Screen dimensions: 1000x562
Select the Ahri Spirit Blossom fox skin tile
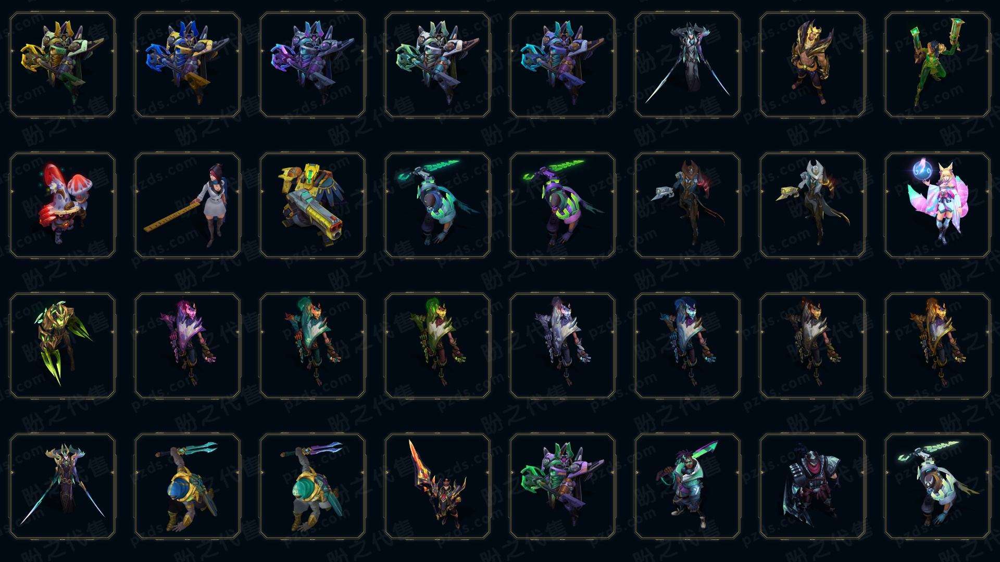click(x=937, y=205)
